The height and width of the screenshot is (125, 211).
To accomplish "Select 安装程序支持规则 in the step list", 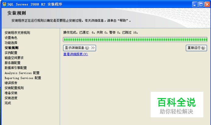I will (x=17, y=33).
